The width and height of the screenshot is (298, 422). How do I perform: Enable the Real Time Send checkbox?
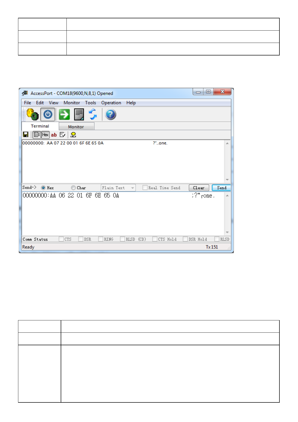145,188
